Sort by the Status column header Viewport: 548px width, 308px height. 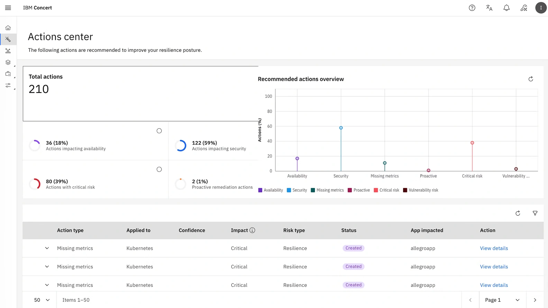click(349, 230)
